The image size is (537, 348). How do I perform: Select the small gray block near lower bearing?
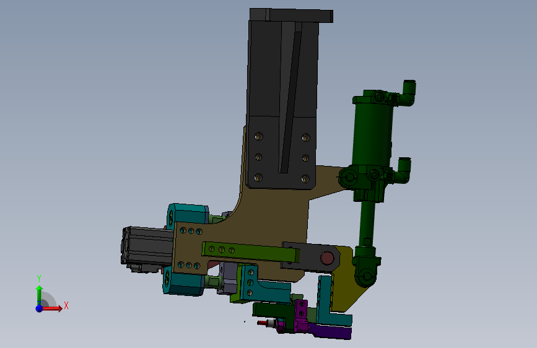coord(228,278)
